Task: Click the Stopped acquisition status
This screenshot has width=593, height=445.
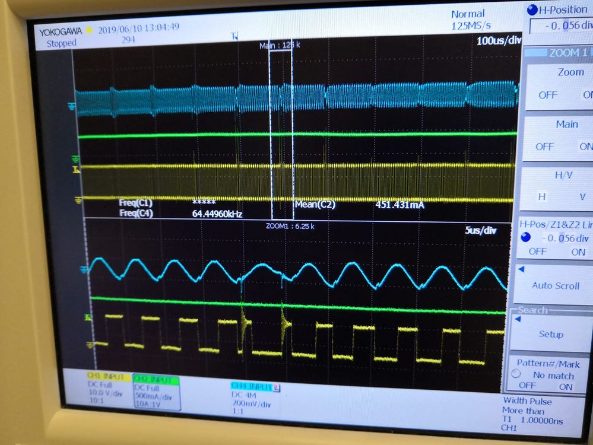Action: [61, 43]
